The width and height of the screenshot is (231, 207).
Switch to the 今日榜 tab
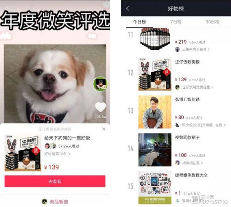139,22
